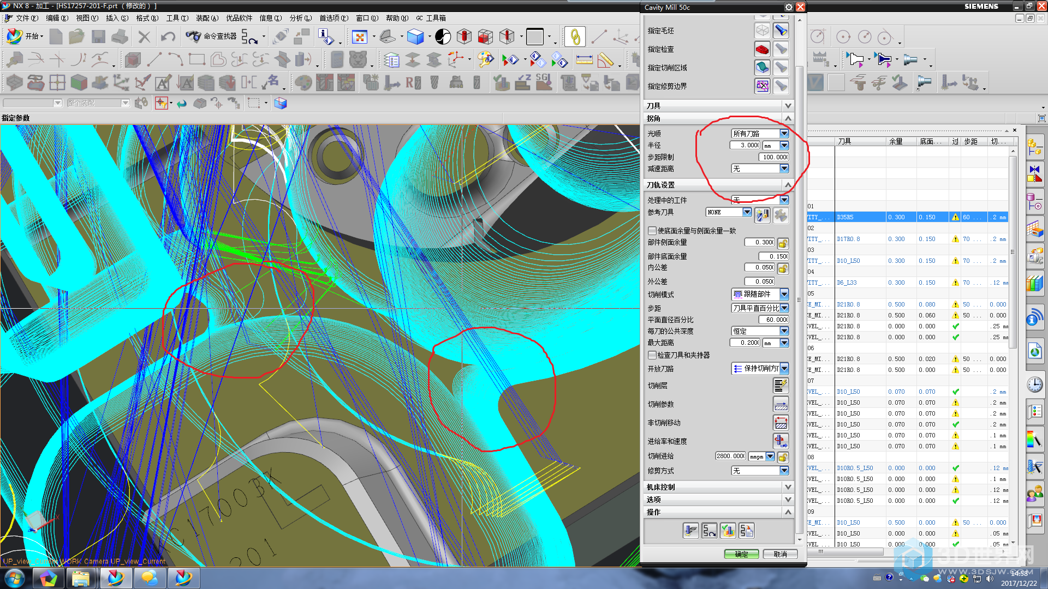Viewport: 1048px width, 589px height.
Task: Open the 修剪方式 dropdown
Action: [x=760, y=471]
